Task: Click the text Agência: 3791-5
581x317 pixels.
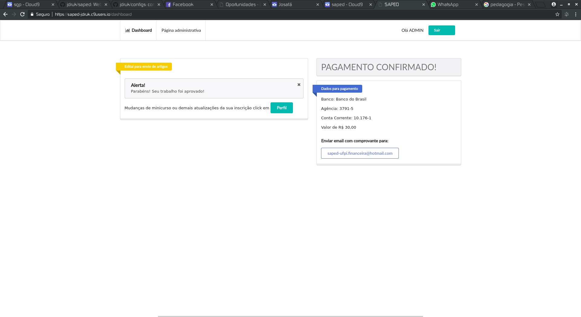Action: point(337,108)
